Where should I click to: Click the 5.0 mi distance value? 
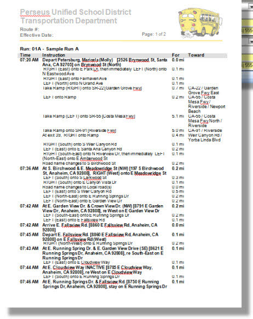(x=178, y=130)
